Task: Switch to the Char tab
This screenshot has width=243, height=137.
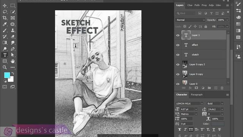Action: click(x=190, y=5)
